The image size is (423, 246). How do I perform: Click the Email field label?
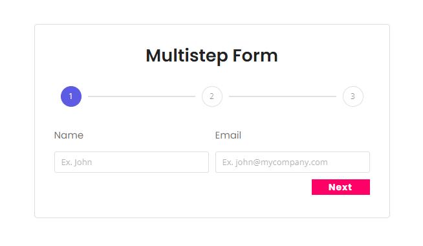pyautogui.click(x=228, y=135)
